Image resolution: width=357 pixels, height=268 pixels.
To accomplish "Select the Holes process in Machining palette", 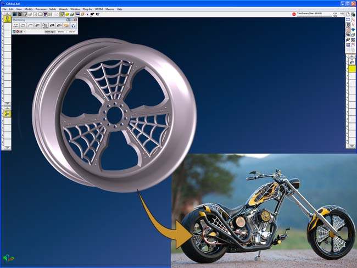I will click(16, 25).
